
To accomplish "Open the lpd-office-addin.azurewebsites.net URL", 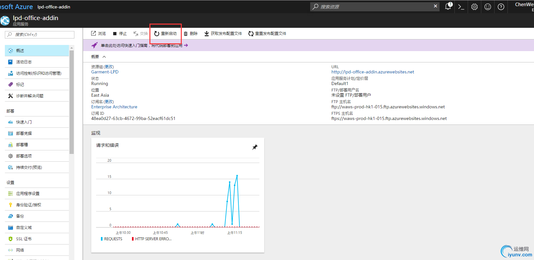I will pyautogui.click(x=373, y=72).
